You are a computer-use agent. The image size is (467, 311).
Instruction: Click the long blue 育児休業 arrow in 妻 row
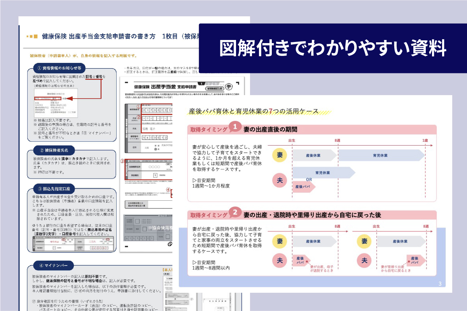point(381,155)
